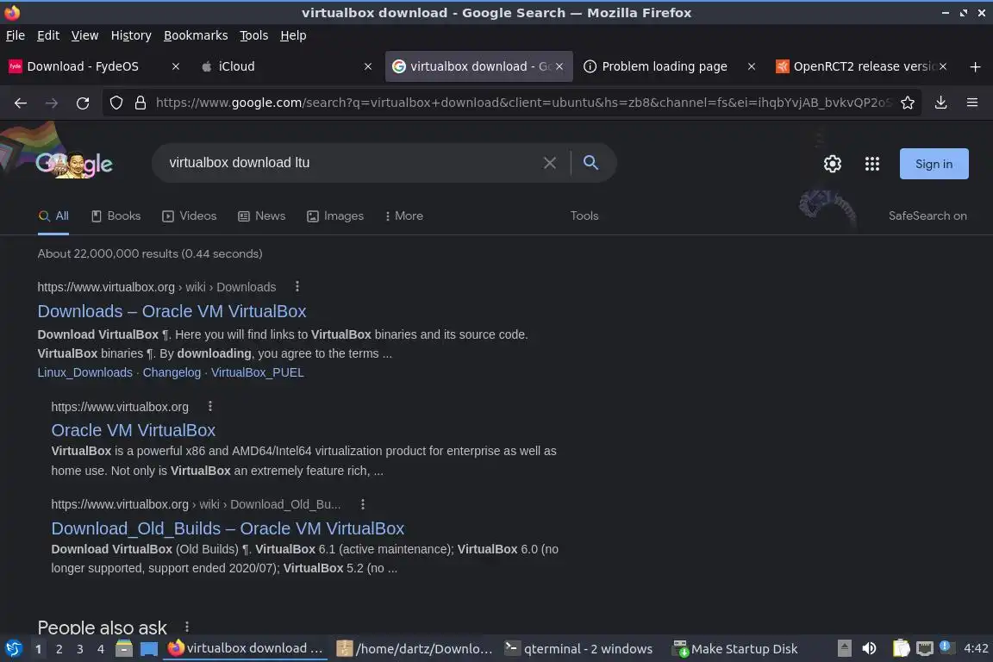The height and width of the screenshot is (662, 993).
Task: Expand the More search filters dropdown
Action: 403,216
